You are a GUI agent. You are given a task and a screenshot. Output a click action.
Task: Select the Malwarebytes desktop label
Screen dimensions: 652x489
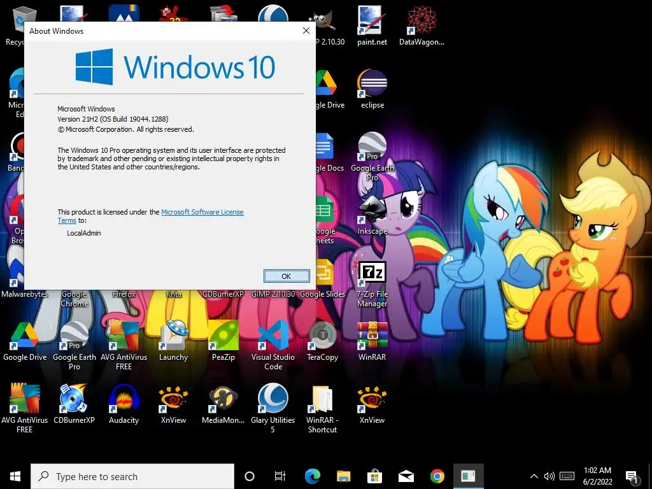coord(25,294)
